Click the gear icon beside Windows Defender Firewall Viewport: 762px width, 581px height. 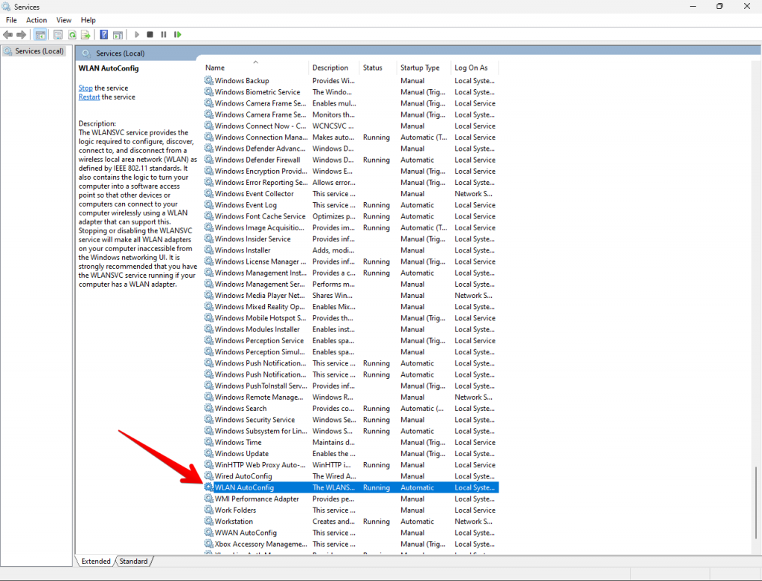(208, 160)
